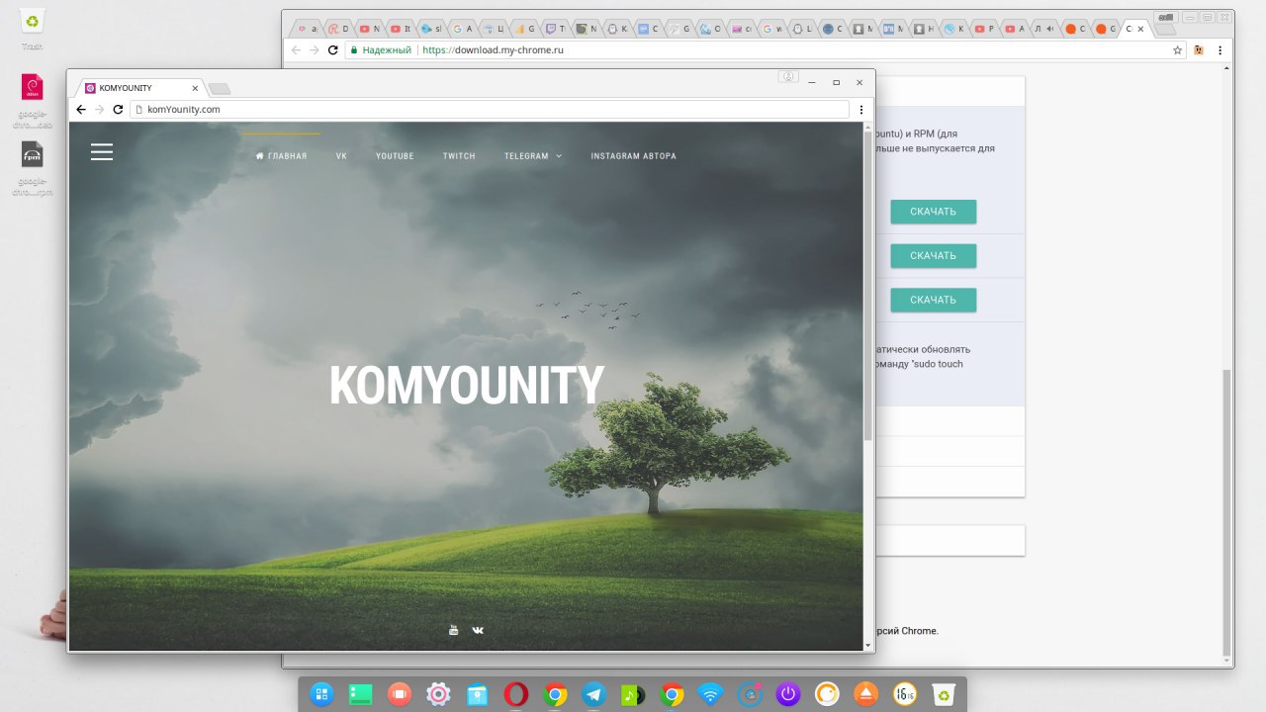Open the Wi-Fi network dock icon

[x=710, y=694]
